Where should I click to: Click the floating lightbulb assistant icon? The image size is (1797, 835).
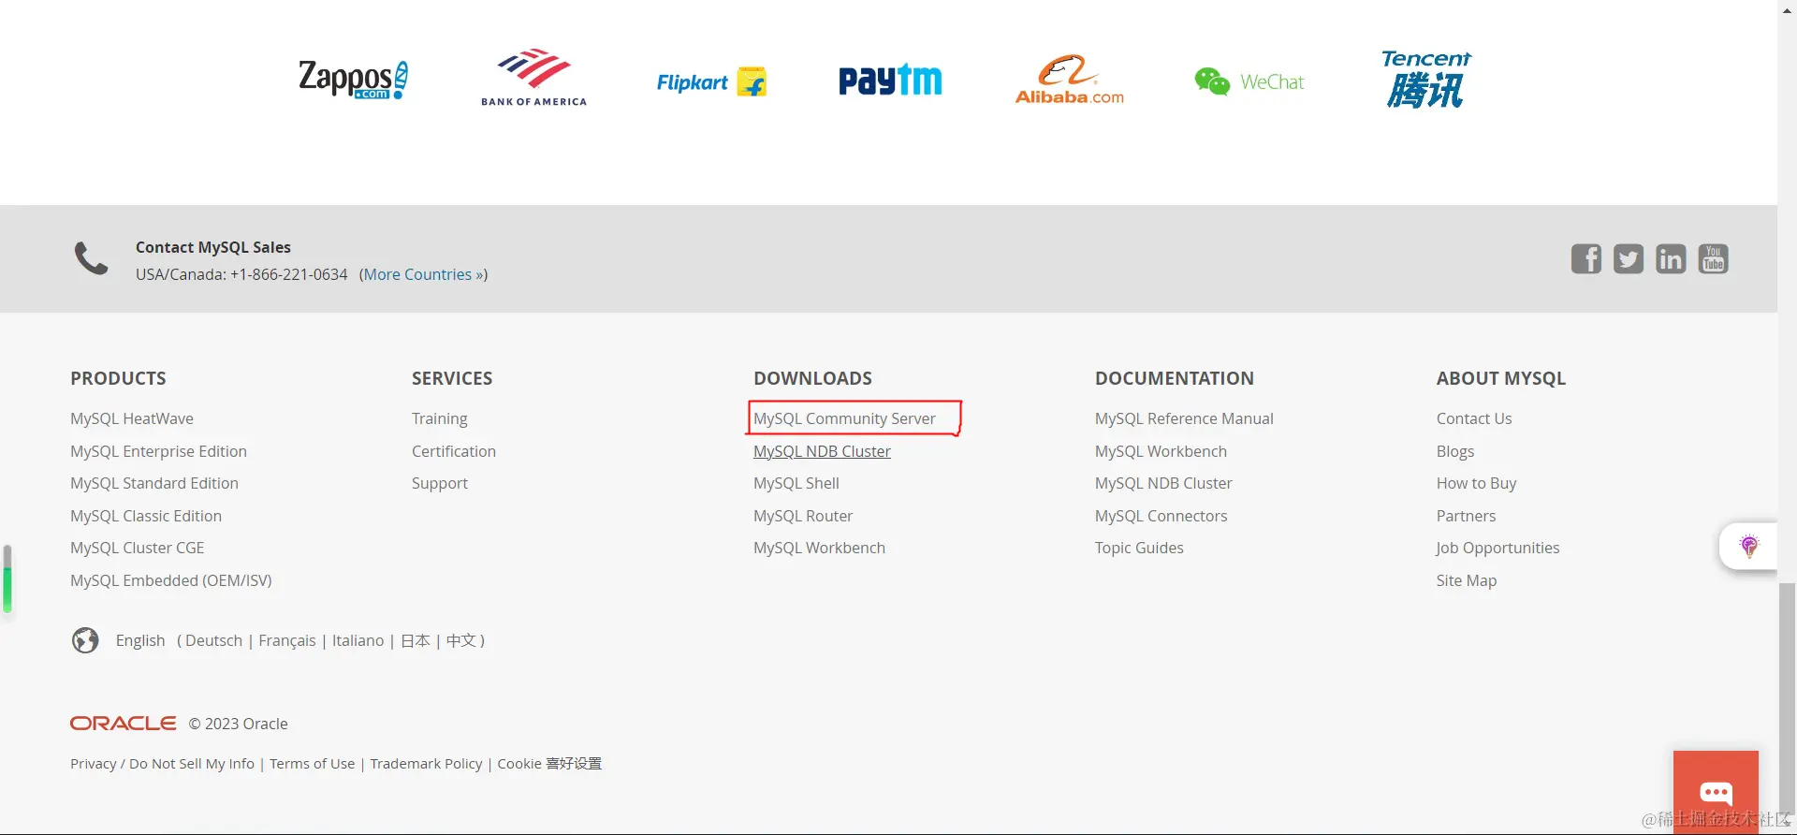[1748, 546]
